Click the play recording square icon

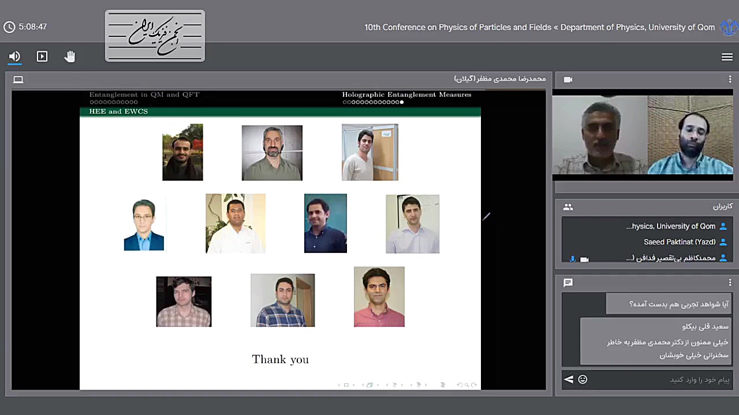click(42, 56)
